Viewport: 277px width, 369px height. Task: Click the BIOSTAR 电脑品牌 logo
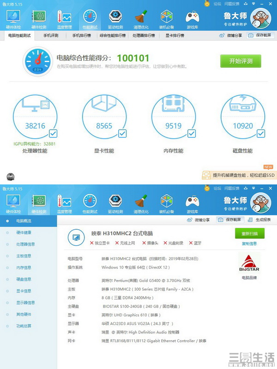(249, 263)
